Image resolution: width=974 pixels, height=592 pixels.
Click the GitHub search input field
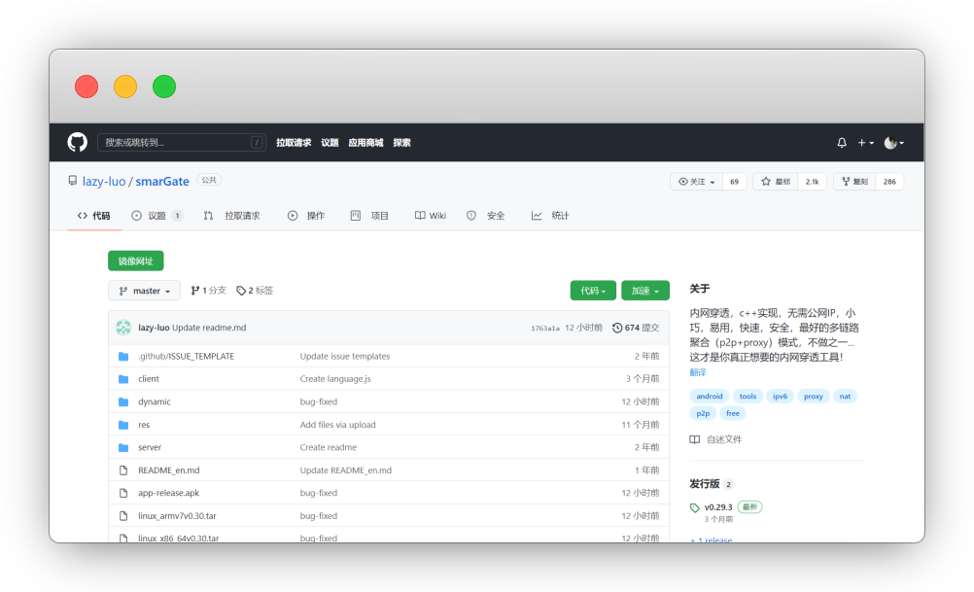tap(181, 142)
